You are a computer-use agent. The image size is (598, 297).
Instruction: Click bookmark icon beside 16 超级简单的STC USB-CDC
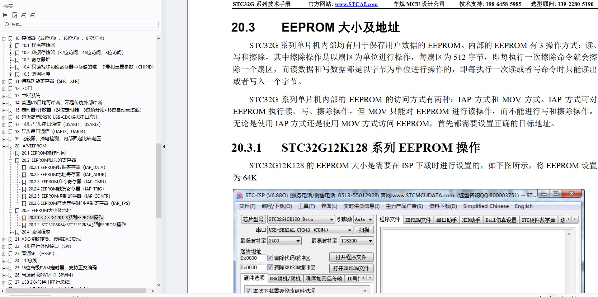tap(10, 117)
